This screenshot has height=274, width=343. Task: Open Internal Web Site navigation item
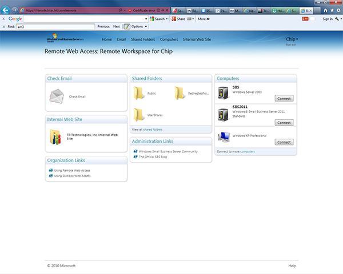pos(197,39)
